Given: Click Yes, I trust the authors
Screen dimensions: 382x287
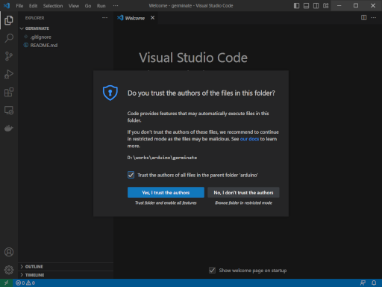Looking at the screenshot, I should (x=166, y=192).
